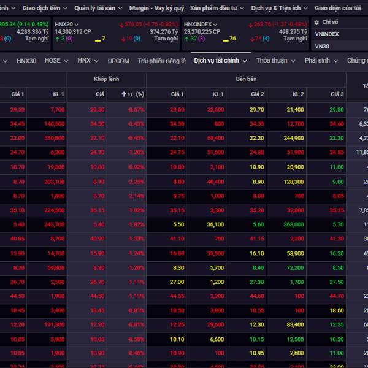Viewport: 368px width, 368px height.
Task: Sort by Bên bán KL 2 header
Action: coord(298,94)
